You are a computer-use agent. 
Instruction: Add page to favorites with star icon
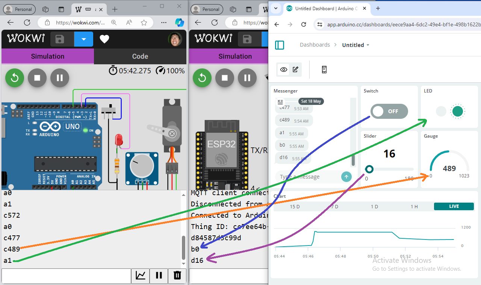[x=144, y=23]
